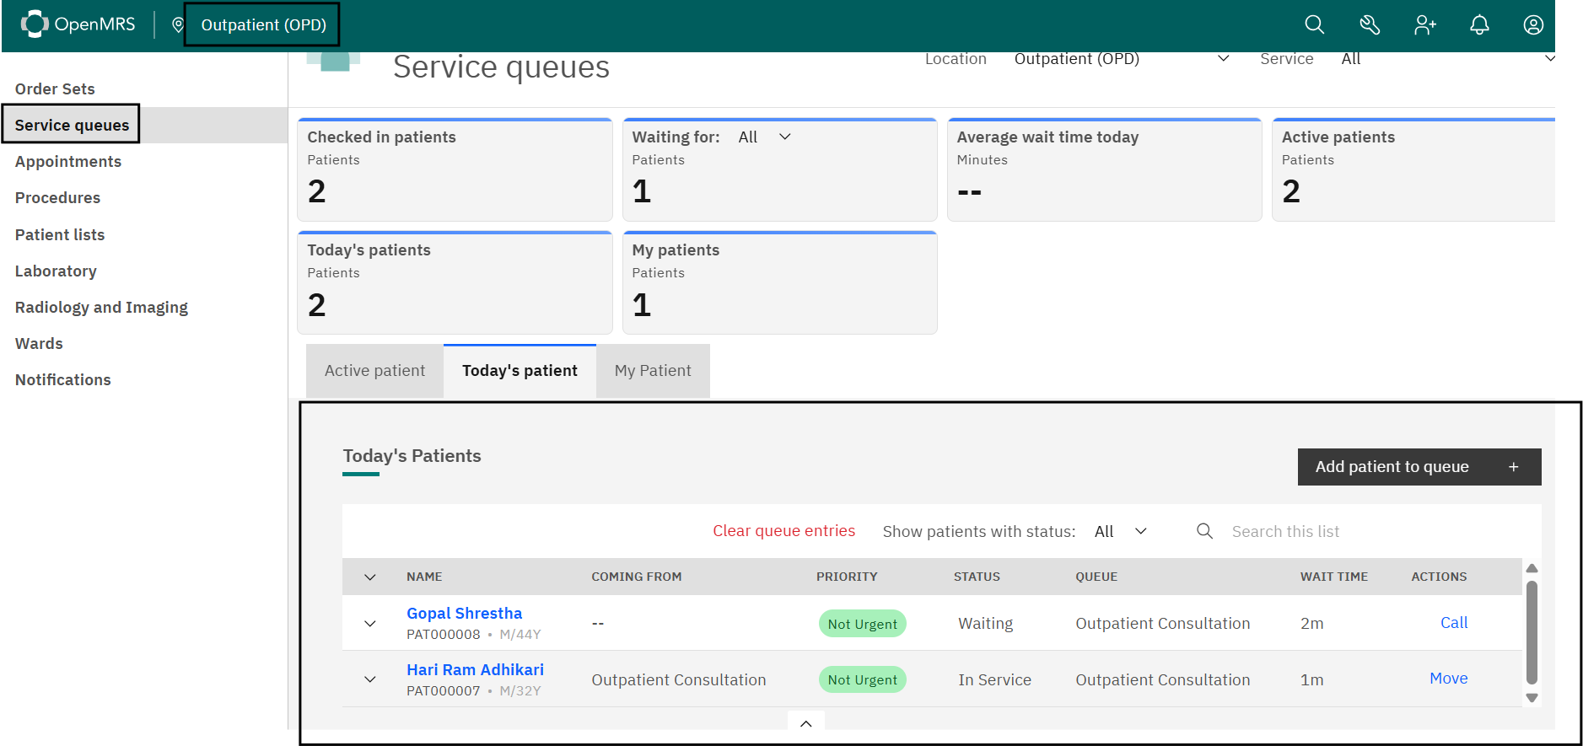Click the OpenMRS logo

tap(78, 24)
